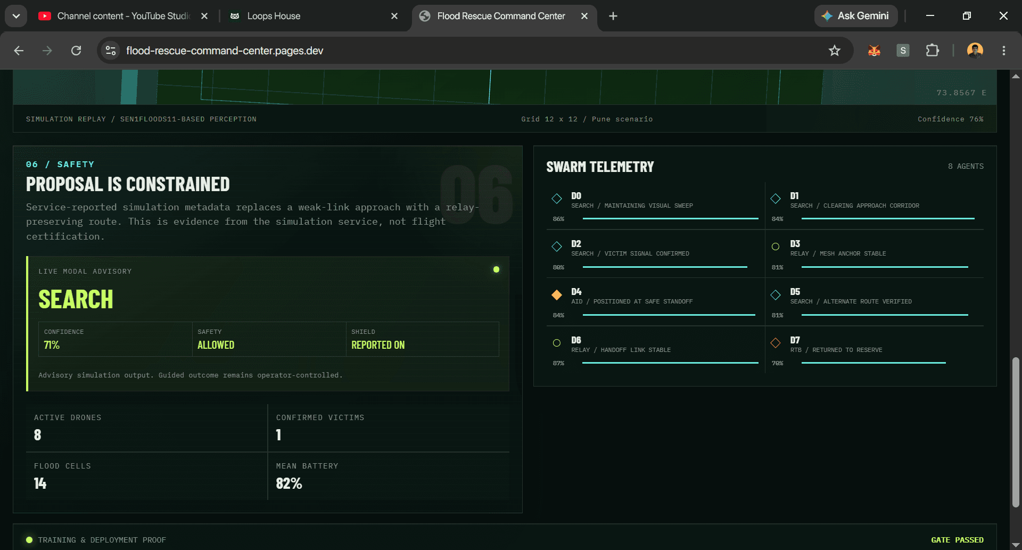Select the Flood Rescue Command Center tab

501,16
